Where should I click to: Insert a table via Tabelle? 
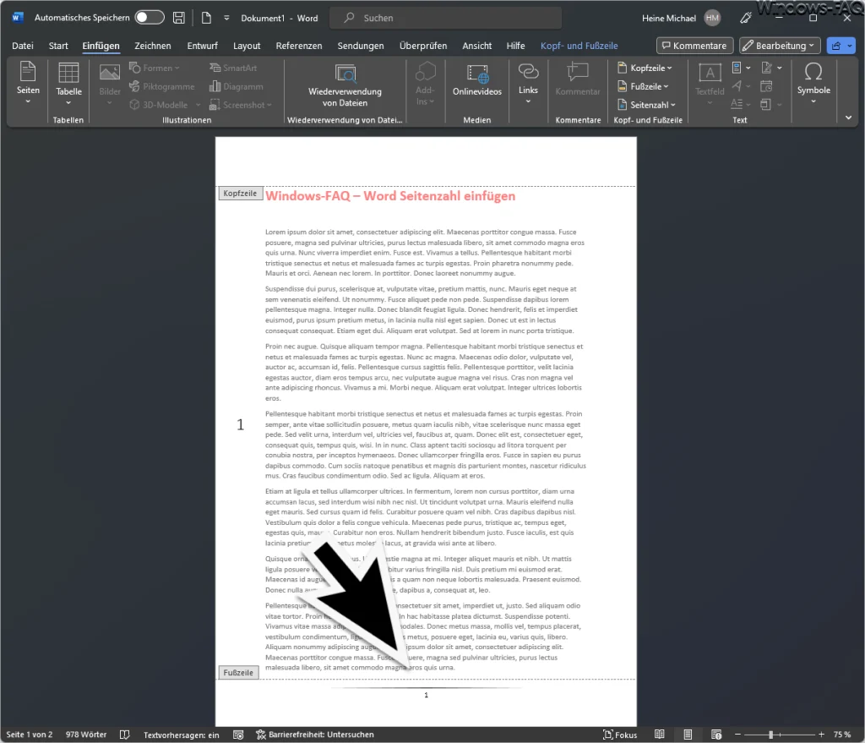tap(68, 84)
